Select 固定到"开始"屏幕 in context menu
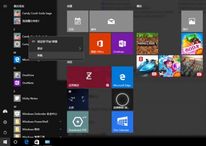The height and width of the screenshot is (146, 206). 56,42
